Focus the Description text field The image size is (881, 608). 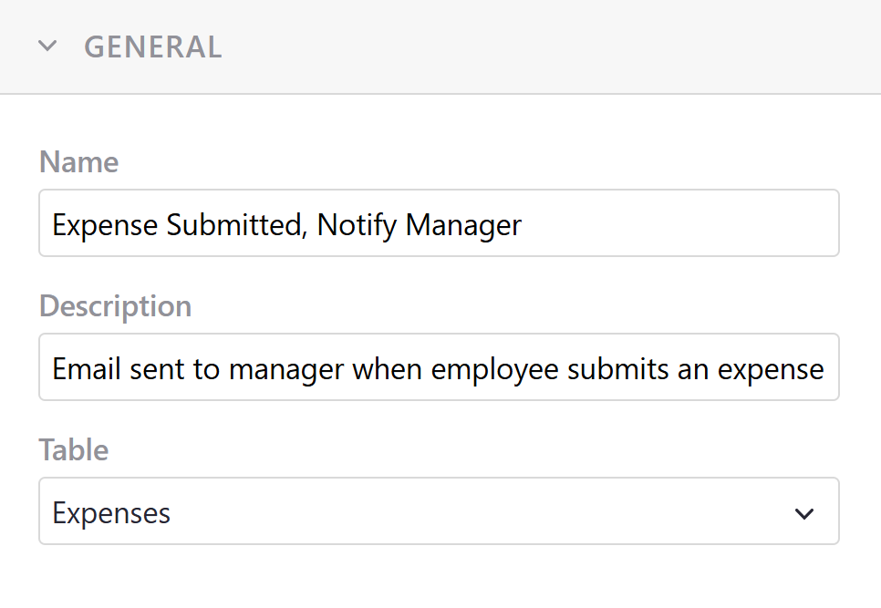438,368
